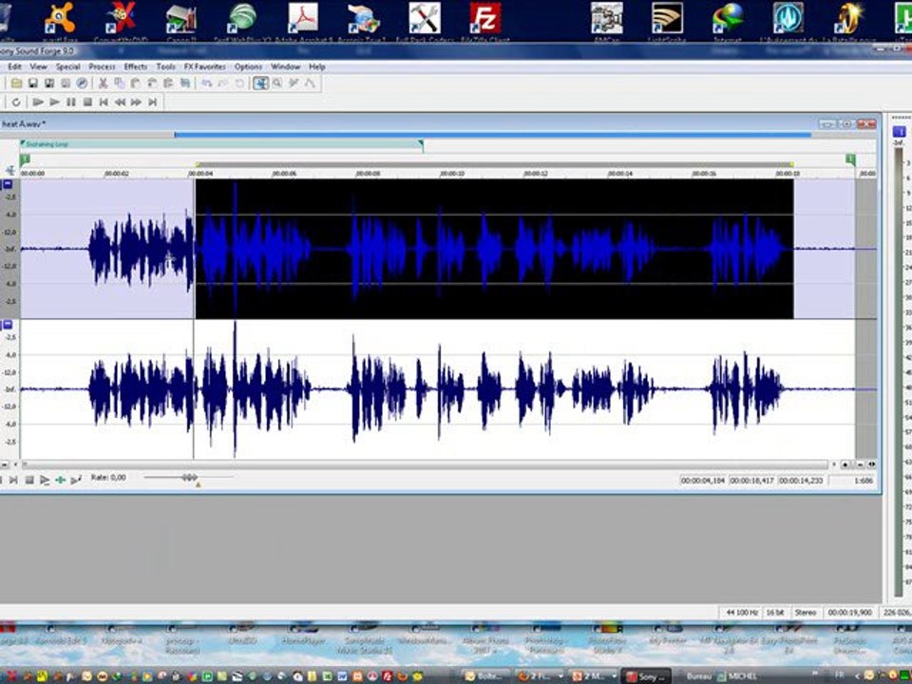Open the Options menu
The height and width of the screenshot is (684, 912).
pyautogui.click(x=248, y=66)
